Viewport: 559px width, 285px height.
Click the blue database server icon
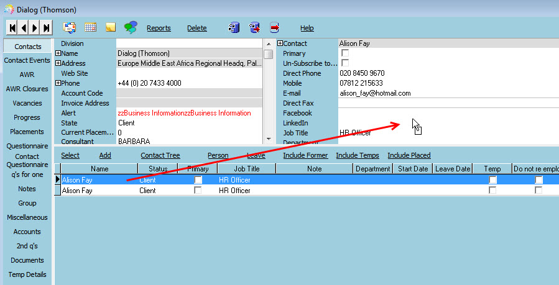click(234, 27)
